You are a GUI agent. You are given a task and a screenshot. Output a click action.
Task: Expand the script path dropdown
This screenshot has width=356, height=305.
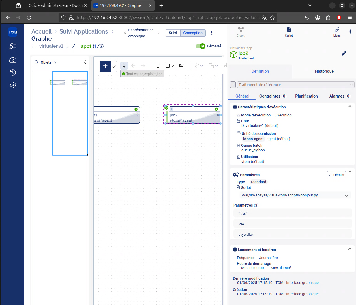(346, 196)
